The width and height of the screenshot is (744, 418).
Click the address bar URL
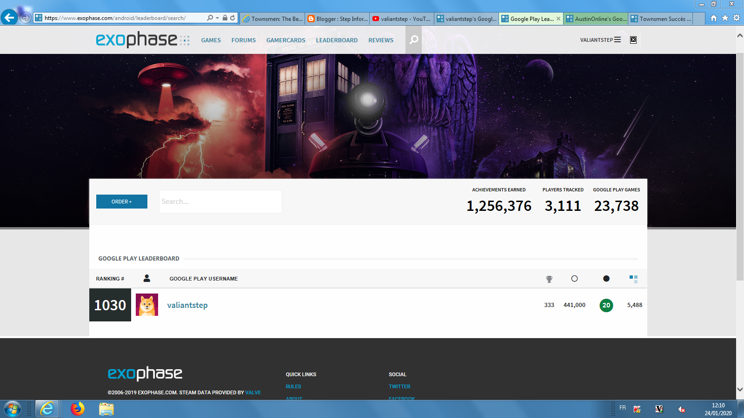tap(115, 18)
